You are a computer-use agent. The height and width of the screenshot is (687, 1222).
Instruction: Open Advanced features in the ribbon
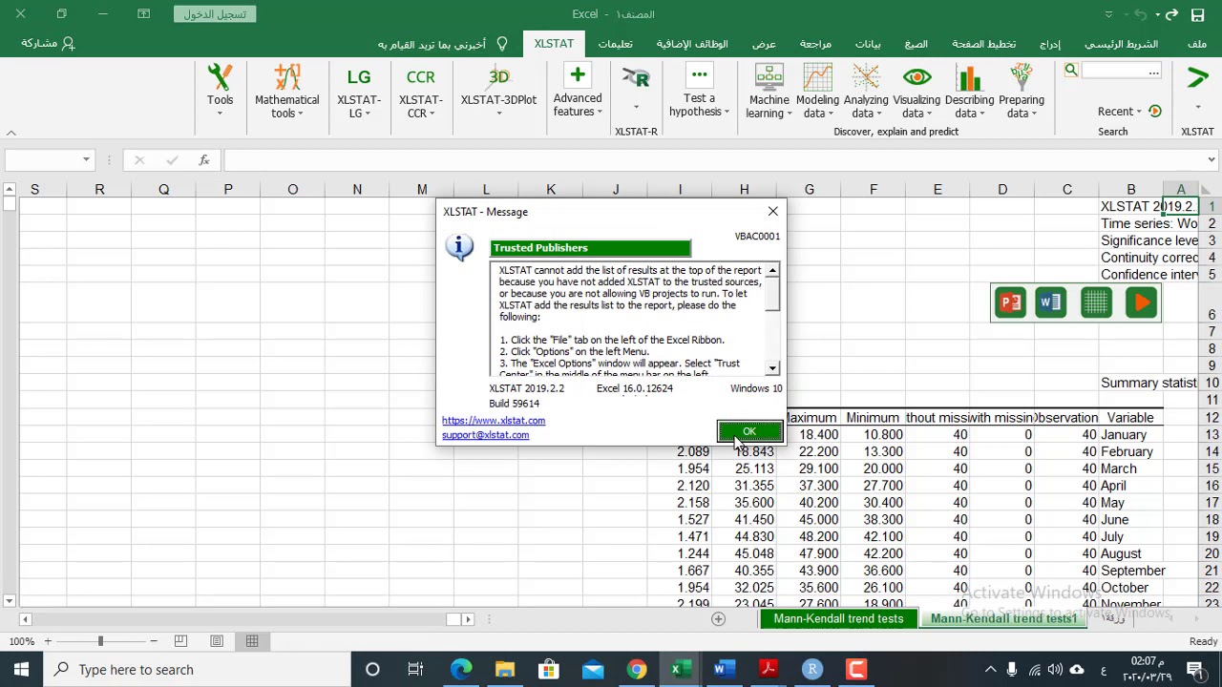(x=578, y=92)
